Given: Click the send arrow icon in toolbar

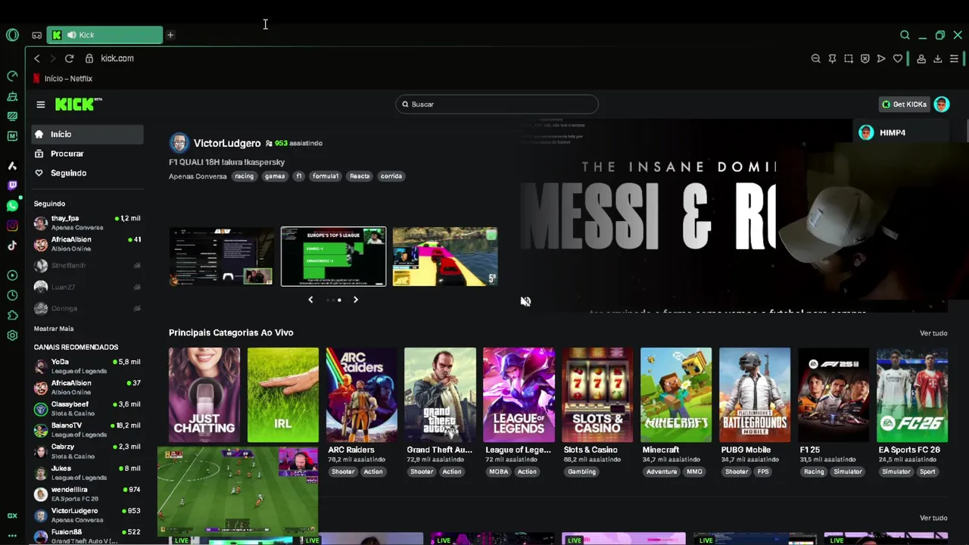Looking at the screenshot, I should click(x=881, y=58).
